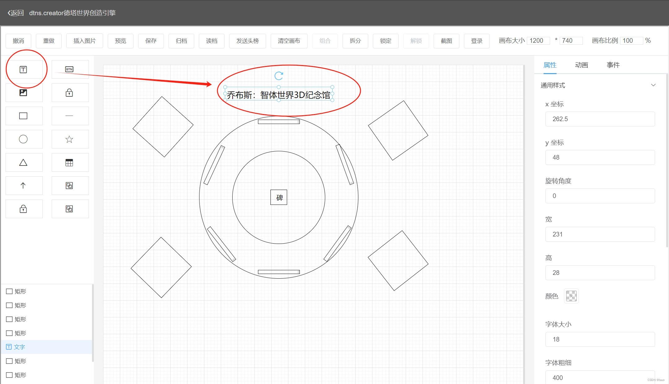Click the 旋转角度 rotation field
This screenshot has height=384, width=669.
(x=600, y=196)
